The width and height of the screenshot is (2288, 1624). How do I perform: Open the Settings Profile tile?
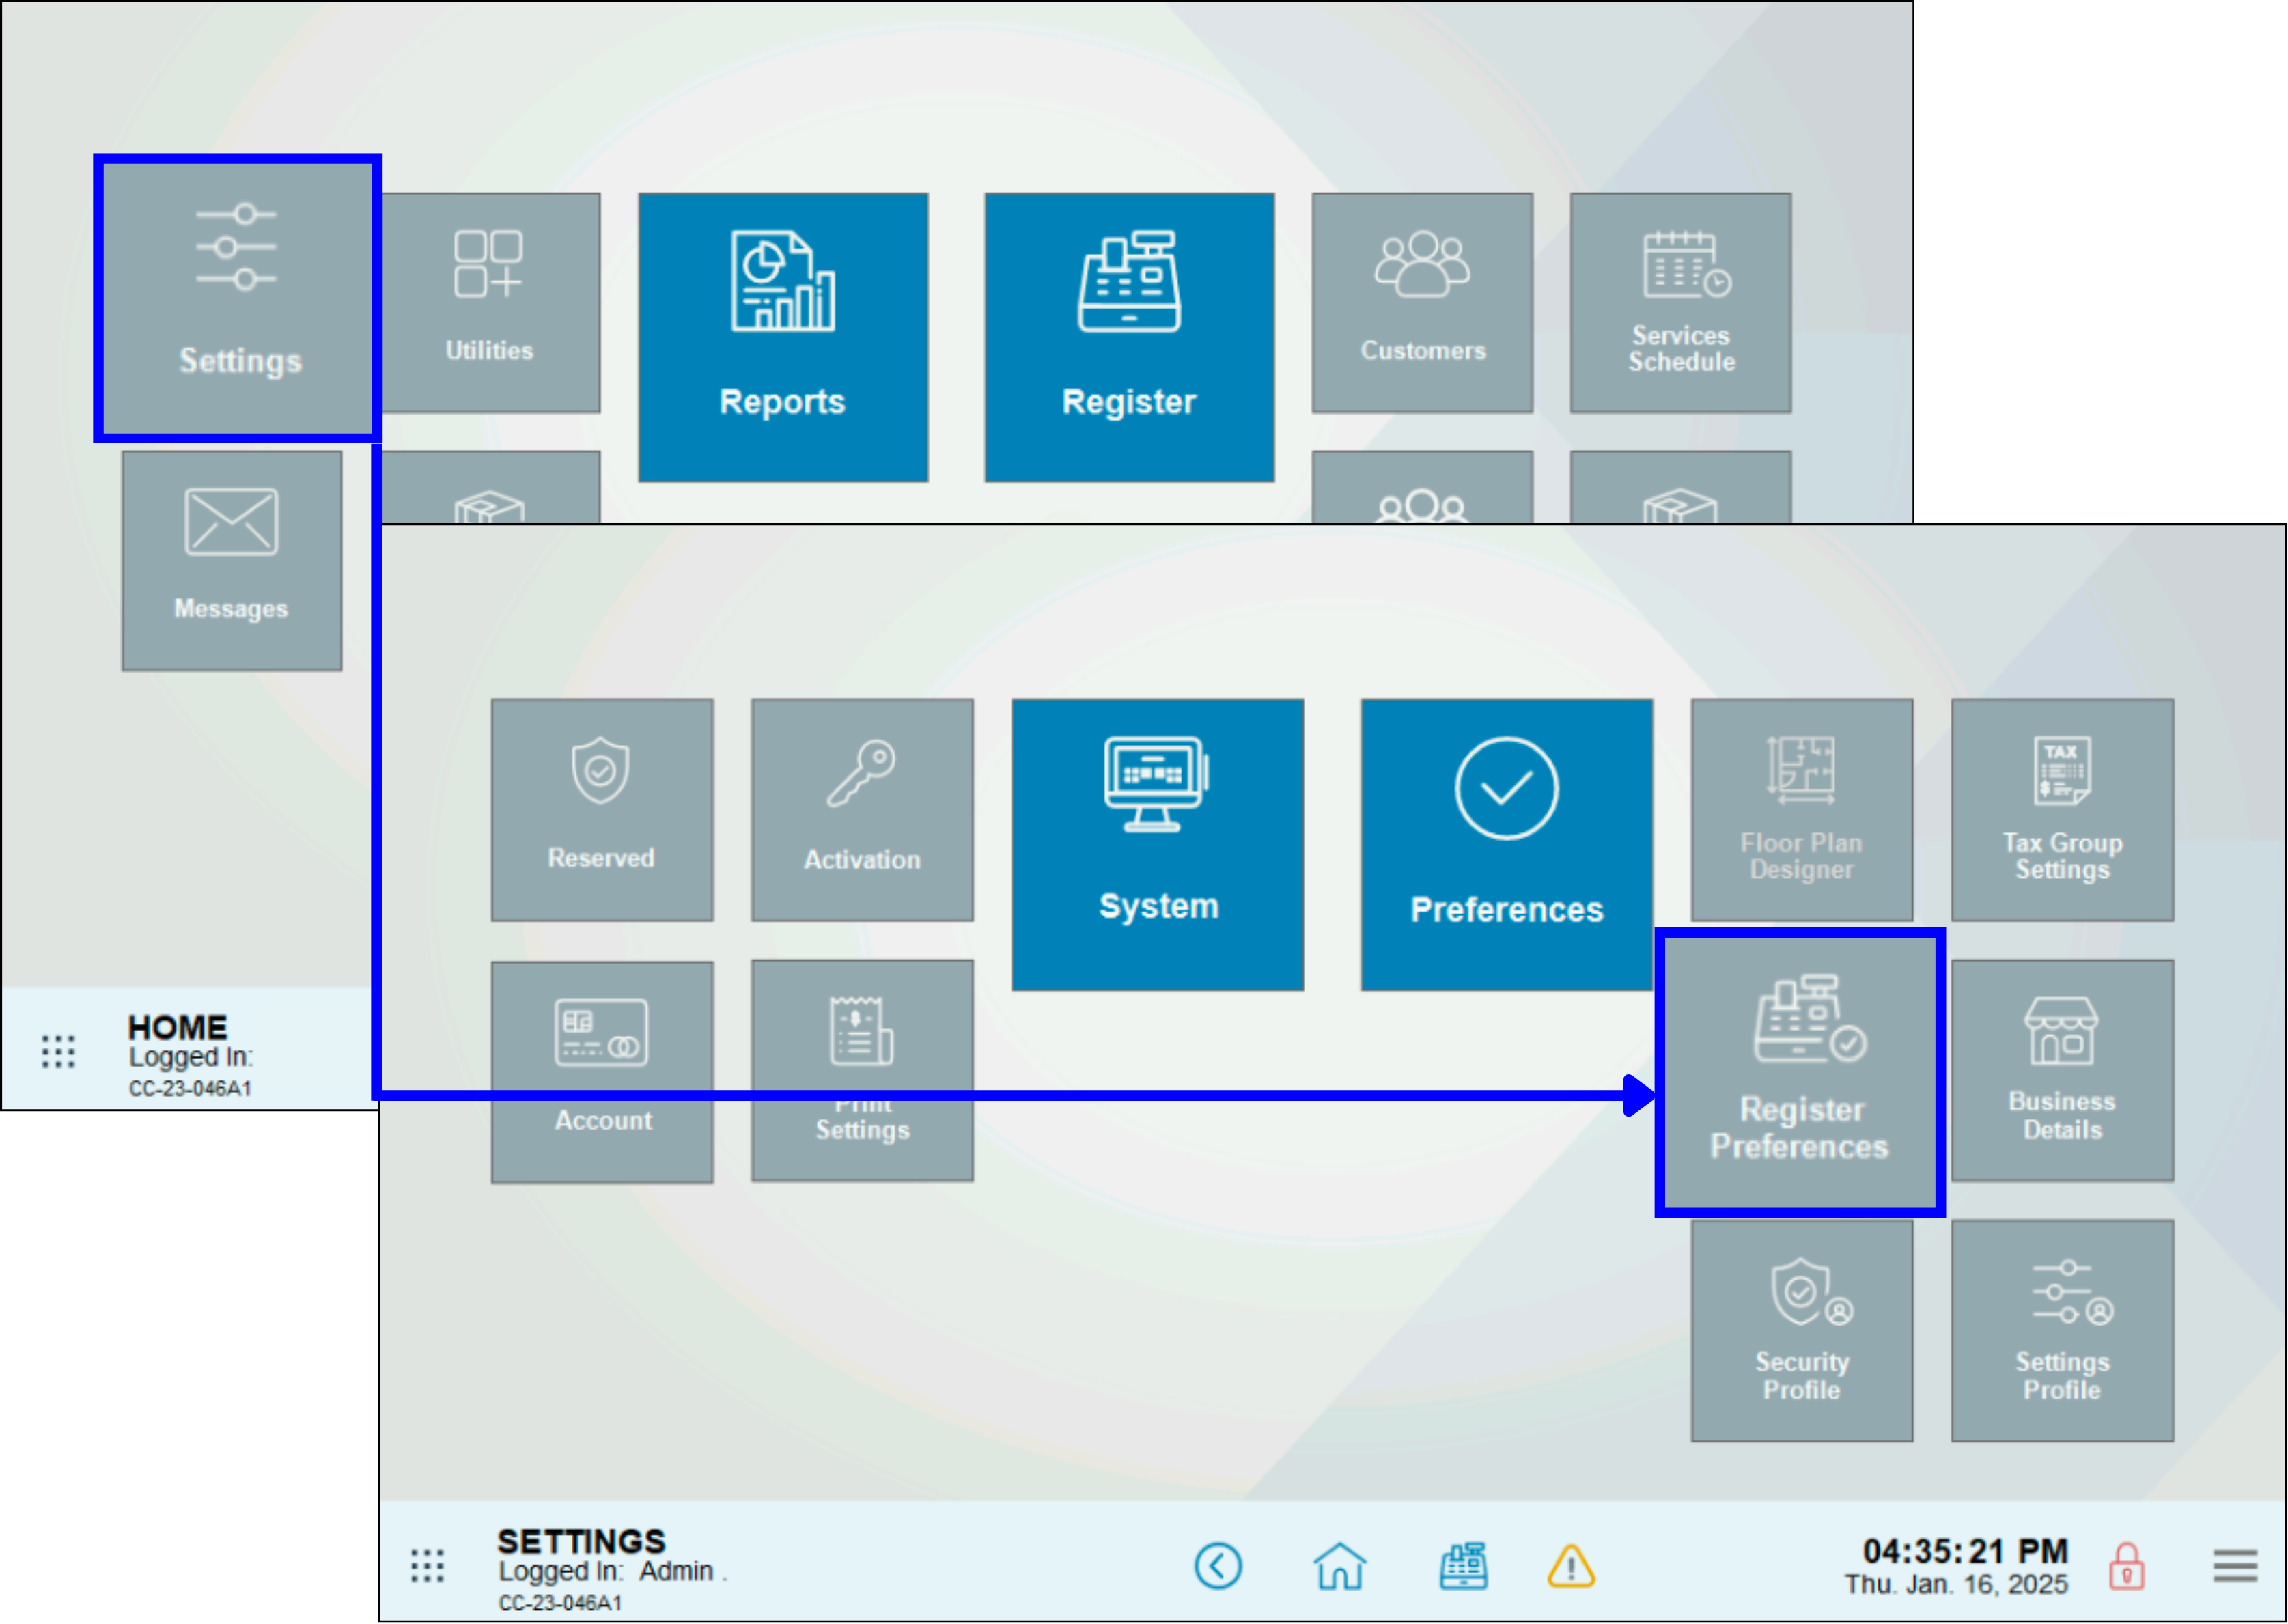pos(2062,1330)
